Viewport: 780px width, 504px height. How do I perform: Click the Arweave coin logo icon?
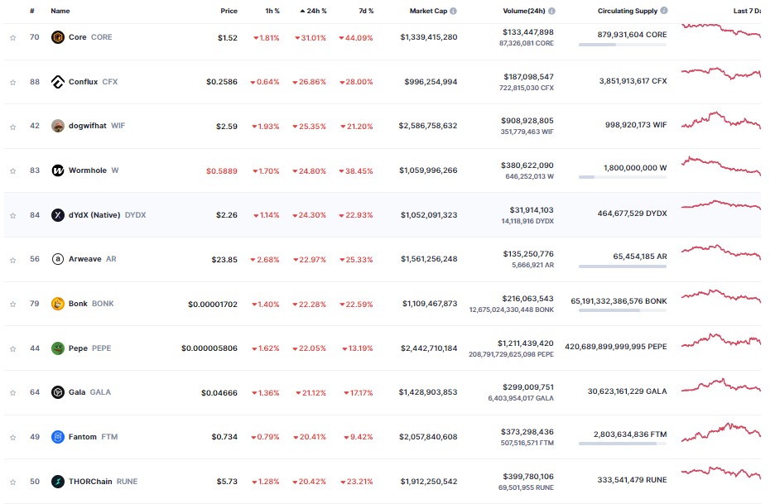coord(58,259)
